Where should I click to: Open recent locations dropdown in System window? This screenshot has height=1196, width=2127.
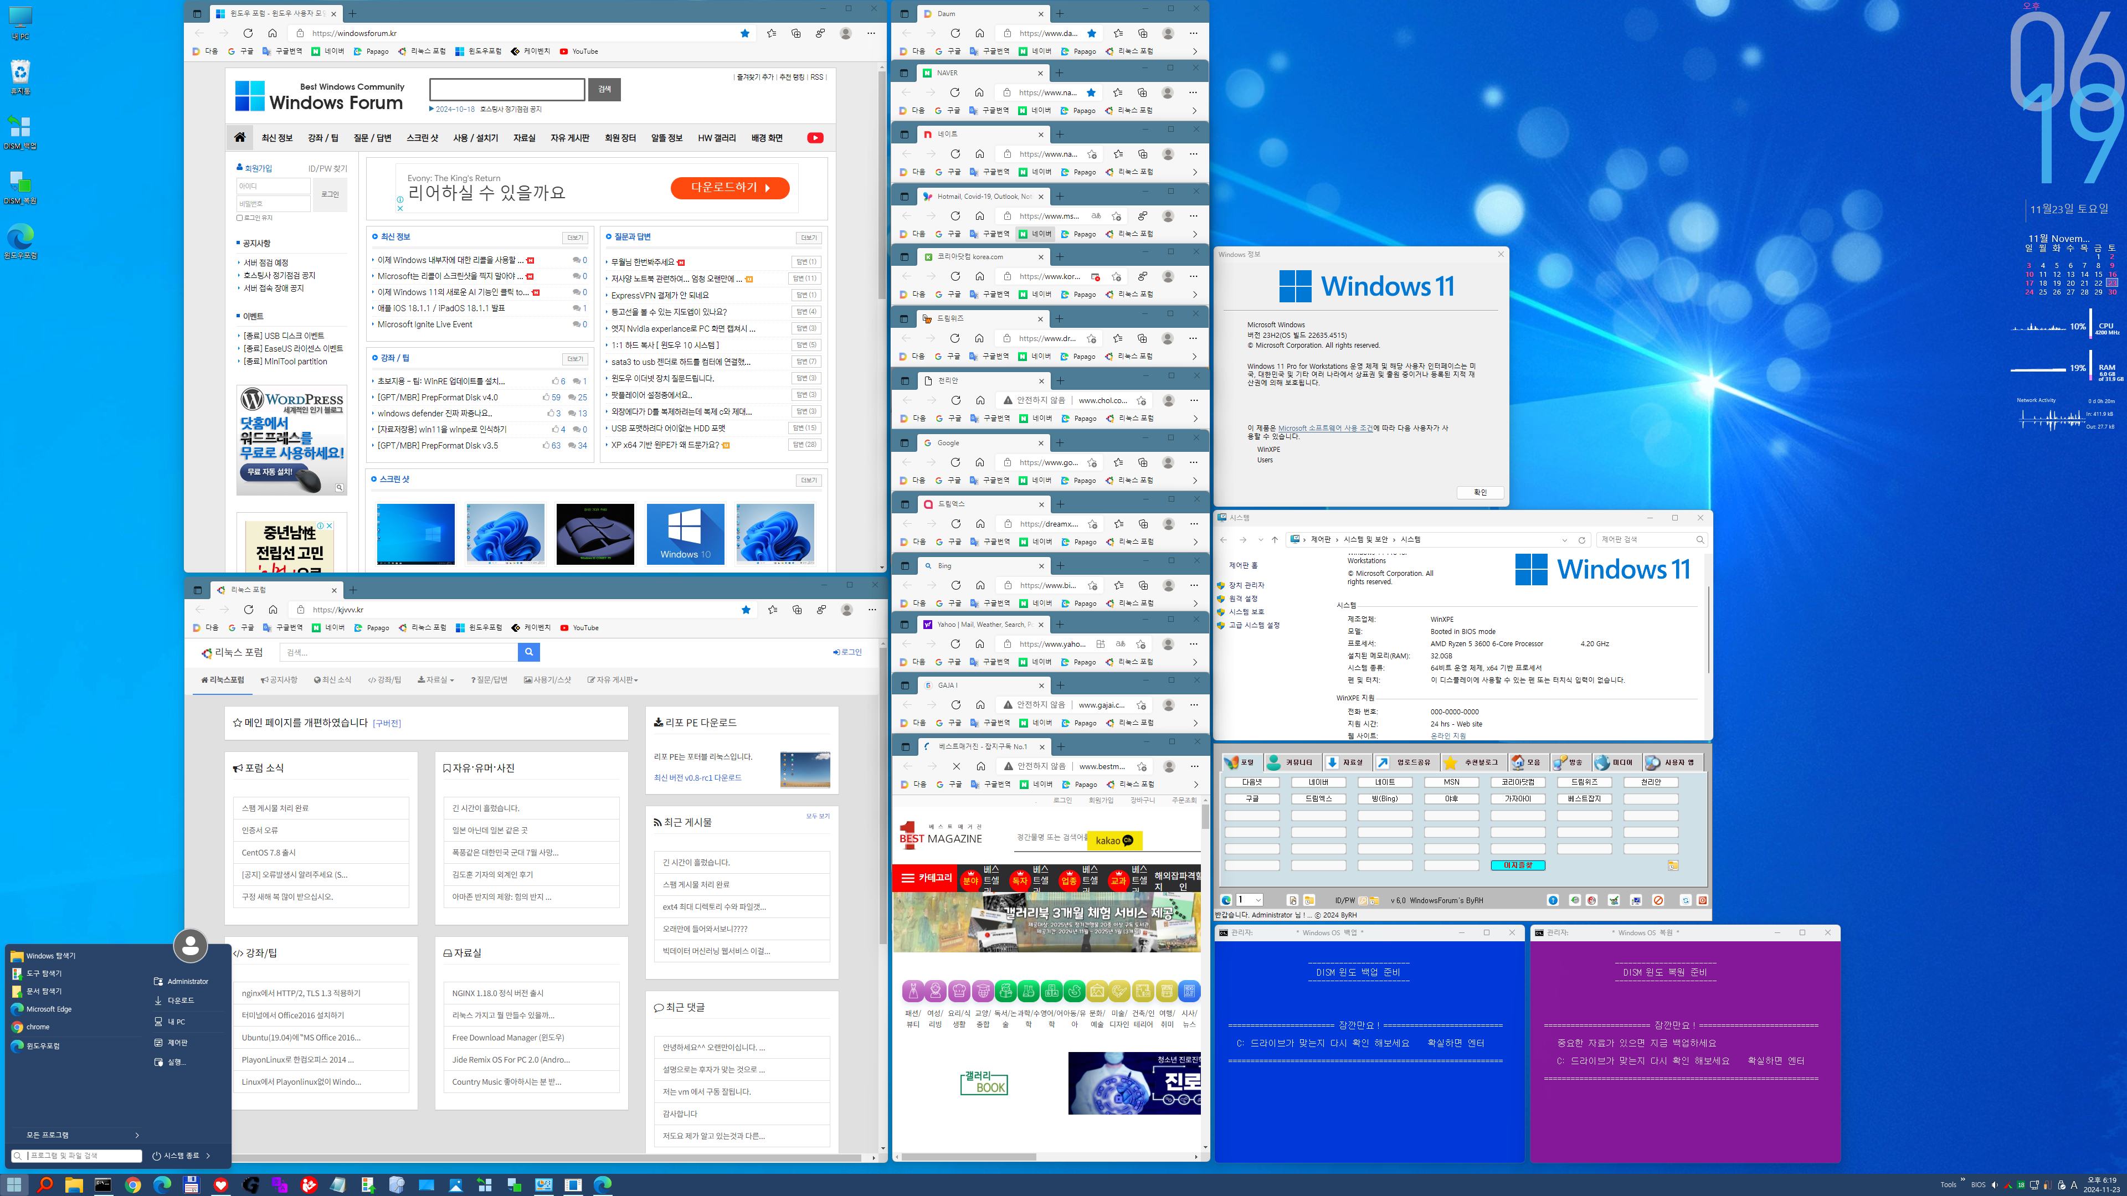click(x=1260, y=540)
